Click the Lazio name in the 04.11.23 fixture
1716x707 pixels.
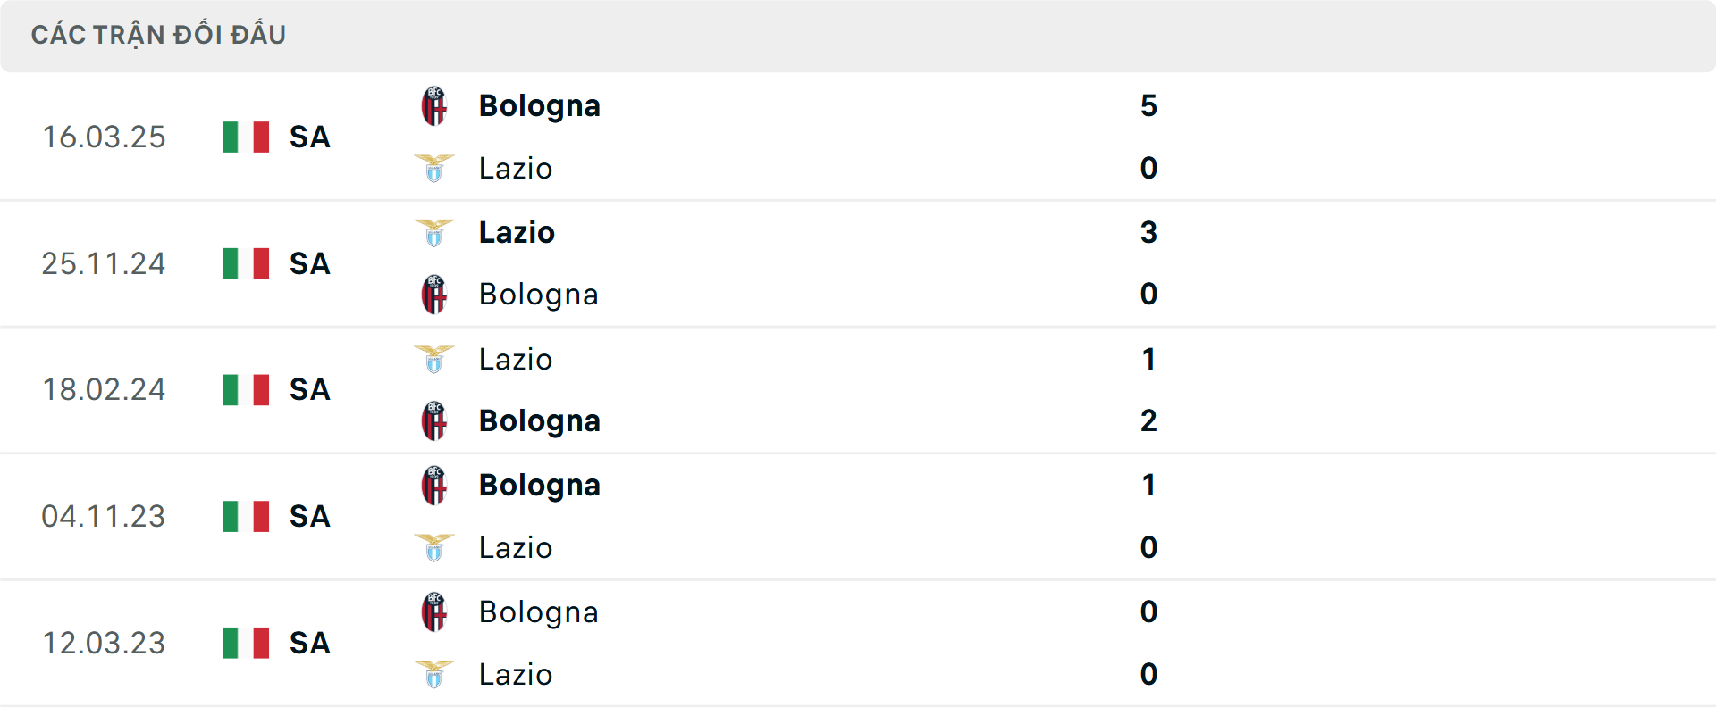(516, 547)
